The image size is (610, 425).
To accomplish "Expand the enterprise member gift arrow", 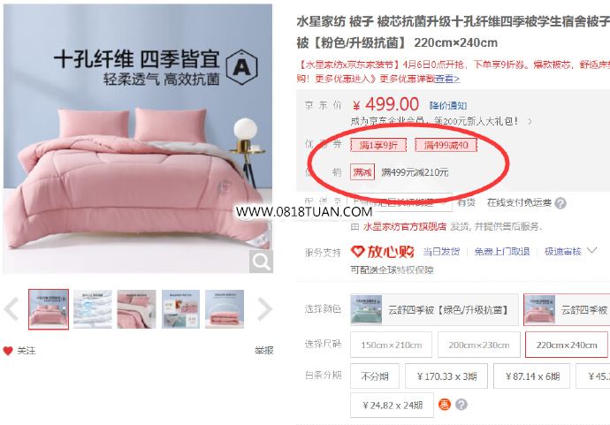I will click(x=530, y=121).
